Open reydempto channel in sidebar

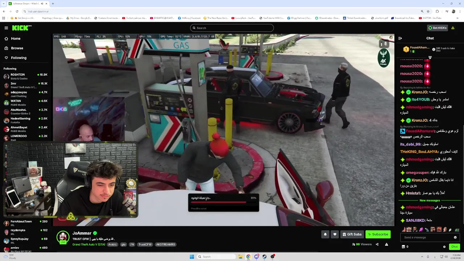click(25, 232)
